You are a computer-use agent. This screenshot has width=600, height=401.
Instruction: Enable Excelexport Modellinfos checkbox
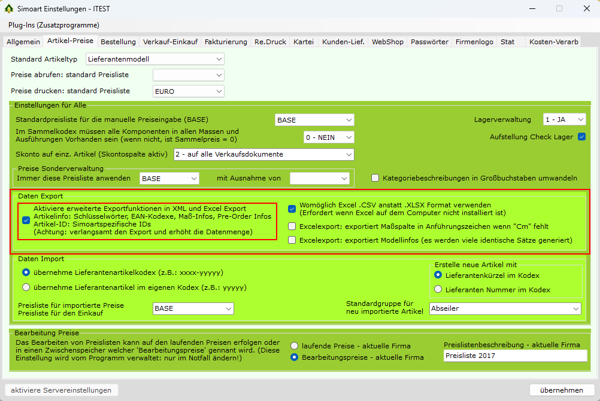point(292,240)
